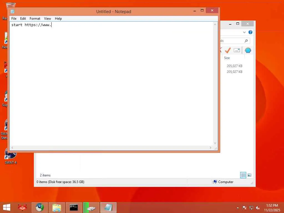Close the Explorer window behind Notepad

tap(247, 24)
